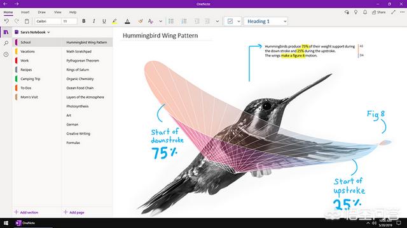Show recent notes clock icon
Screen dimensions: 407x228
coord(6,54)
